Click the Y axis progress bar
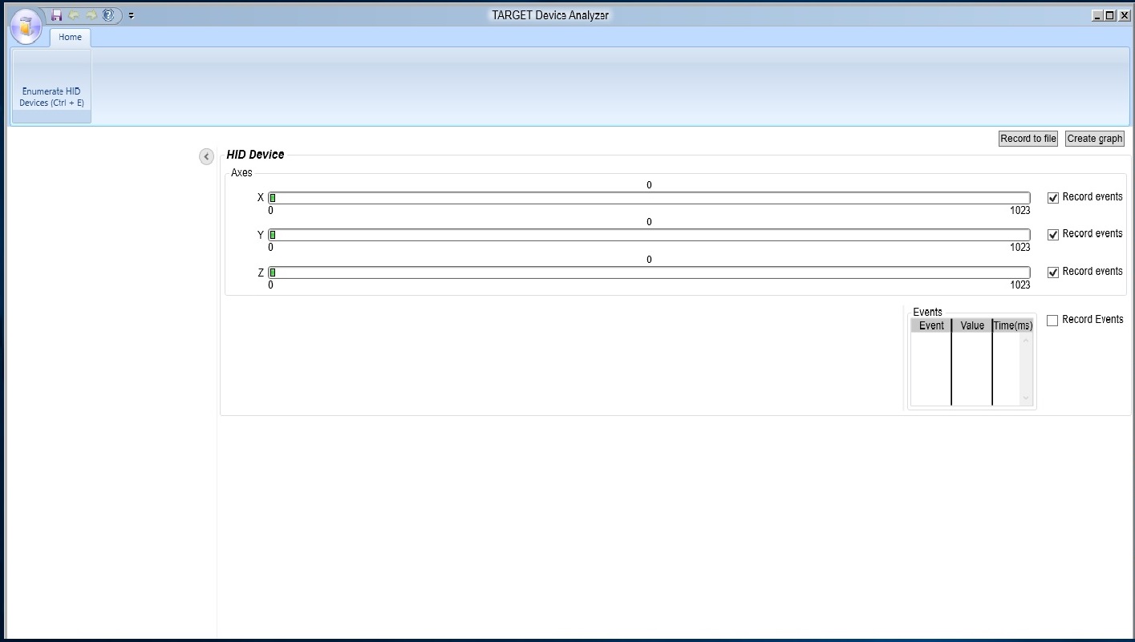The image size is (1135, 642). coord(649,235)
